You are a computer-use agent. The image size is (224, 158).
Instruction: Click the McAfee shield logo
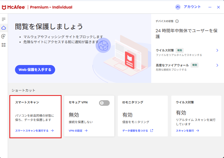[4, 7]
